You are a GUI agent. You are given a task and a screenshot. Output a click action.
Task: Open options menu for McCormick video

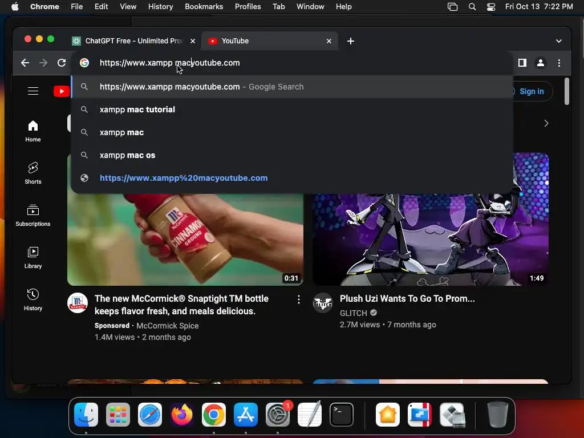click(x=298, y=299)
